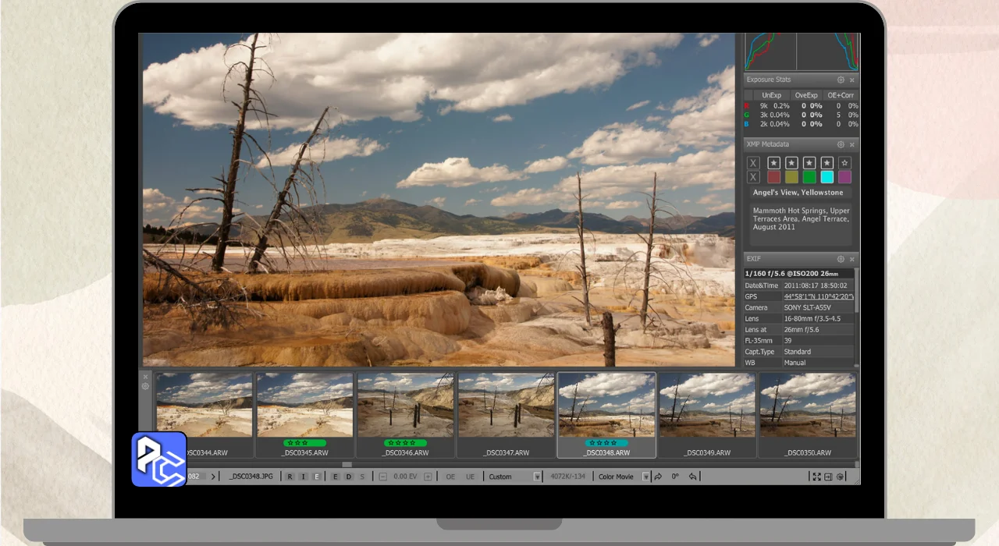Viewport: 999px width, 546px height.
Task: Set rating to five stars
Action: coord(845,163)
